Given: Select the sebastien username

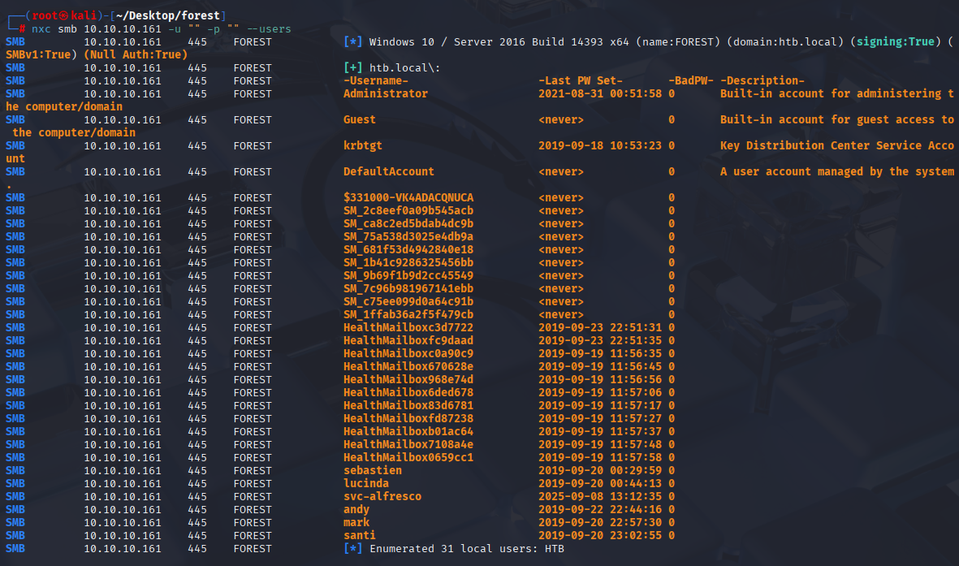Looking at the screenshot, I should 373,470.
